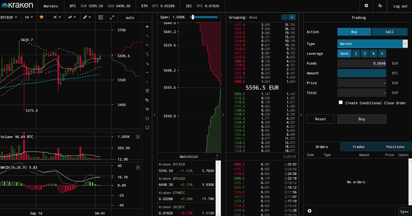
Task: Select the parallel horizontal lines tool
Action: [147, 91]
